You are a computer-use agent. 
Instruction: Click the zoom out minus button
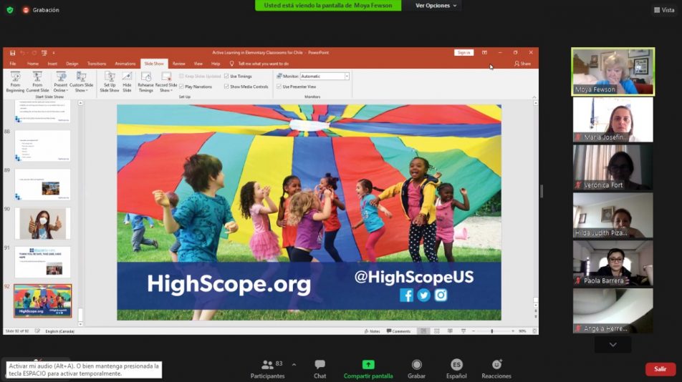474,331
